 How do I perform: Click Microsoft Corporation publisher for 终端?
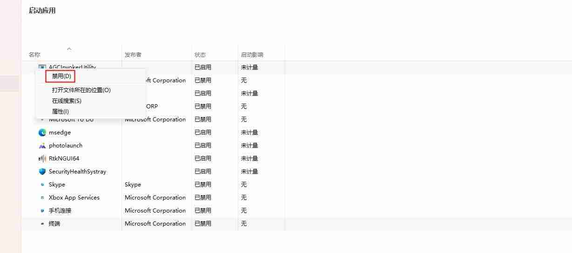155,224
